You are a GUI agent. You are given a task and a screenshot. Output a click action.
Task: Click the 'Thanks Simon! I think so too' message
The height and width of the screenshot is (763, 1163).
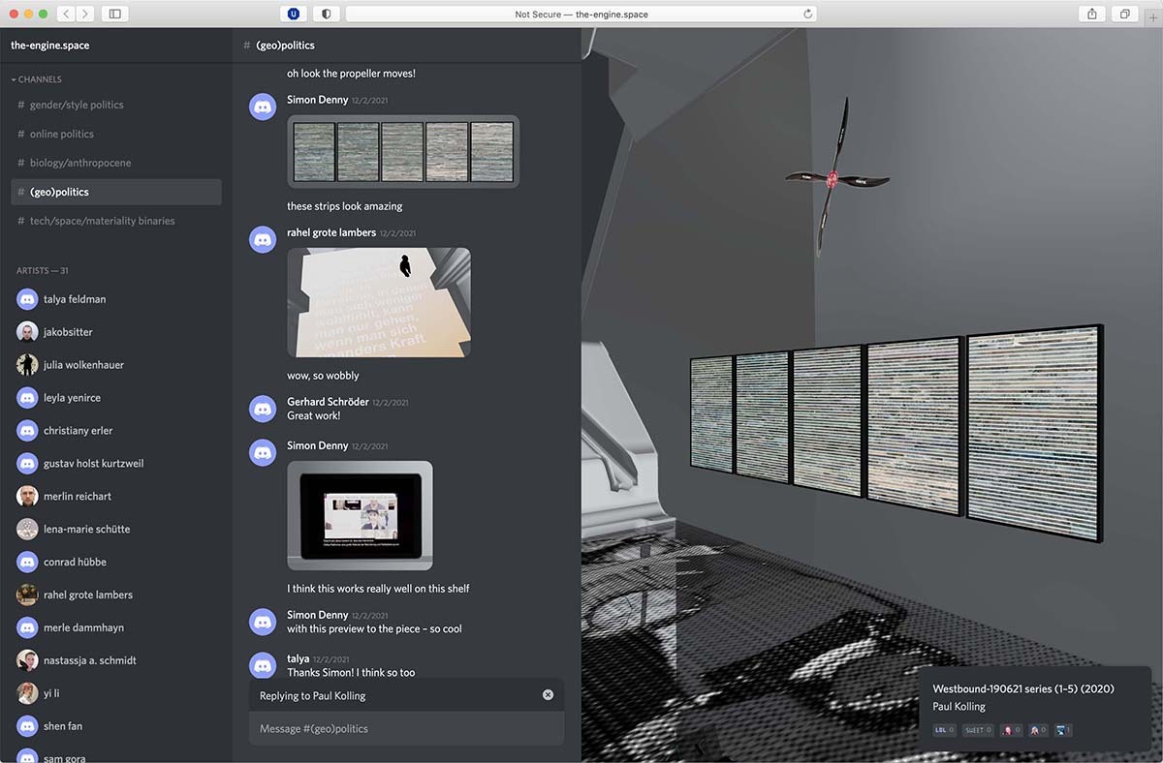(351, 672)
